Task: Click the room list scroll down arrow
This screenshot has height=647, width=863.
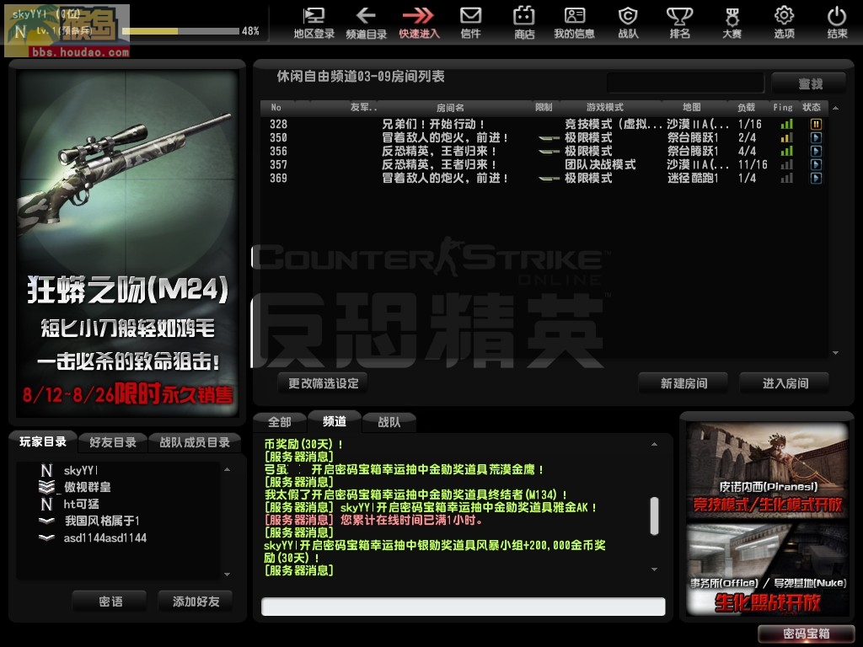Action: coord(836,353)
